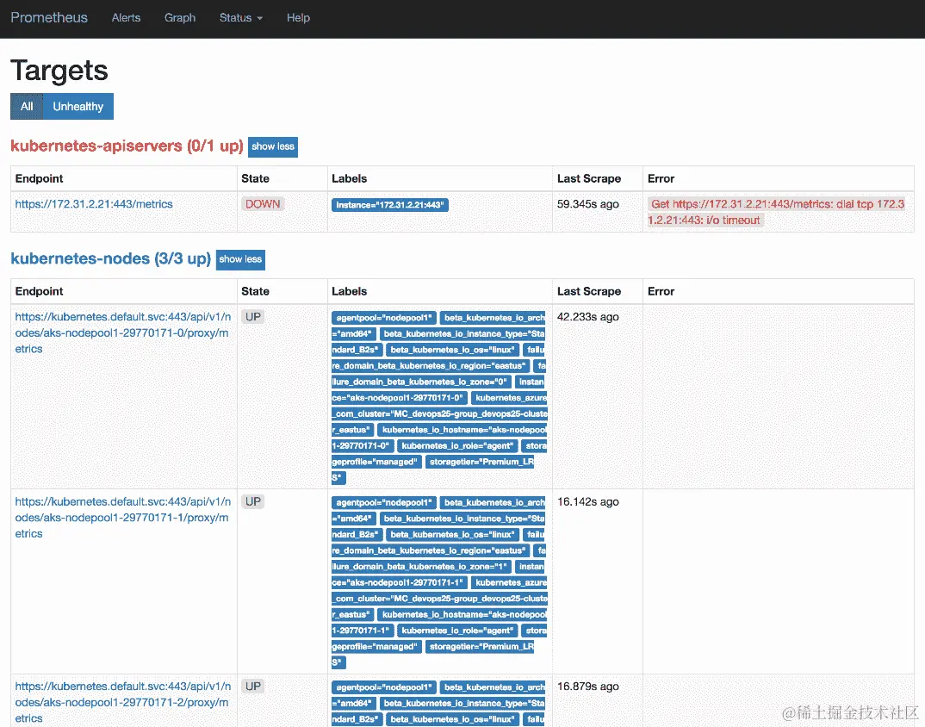Click UP badge for nodepool1-29770171-1 row
The width and height of the screenshot is (925, 727).
pos(253,501)
